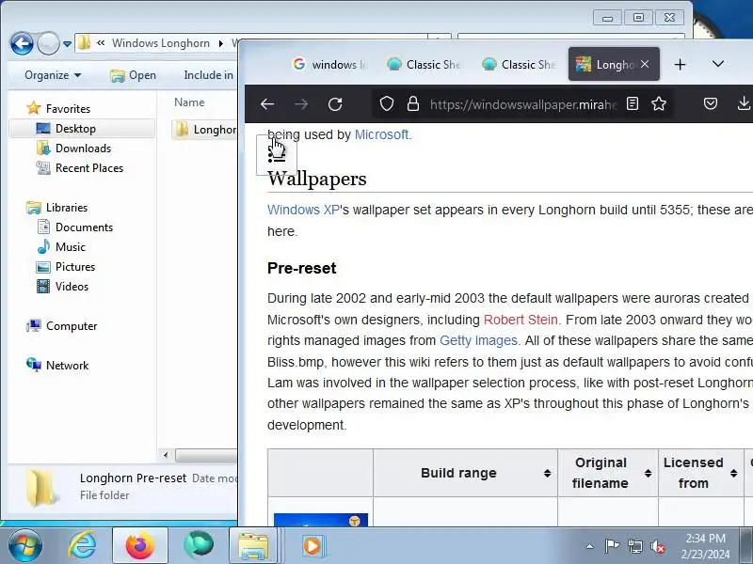Image resolution: width=753 pixels, height=564 pixels.
Task: Select Desktop in the navigation pane
Action: pos(75,129)
